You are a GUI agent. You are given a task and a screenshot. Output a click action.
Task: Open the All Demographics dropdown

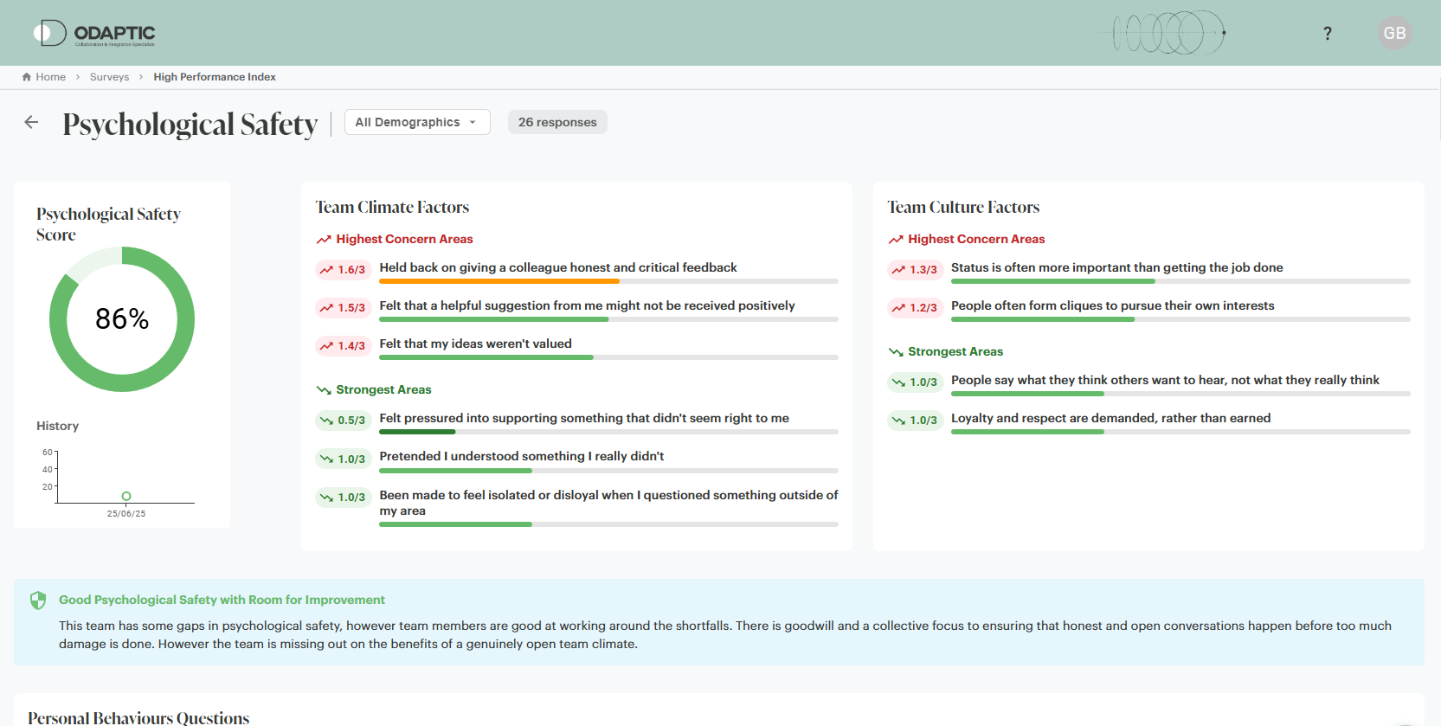point(417,122)
